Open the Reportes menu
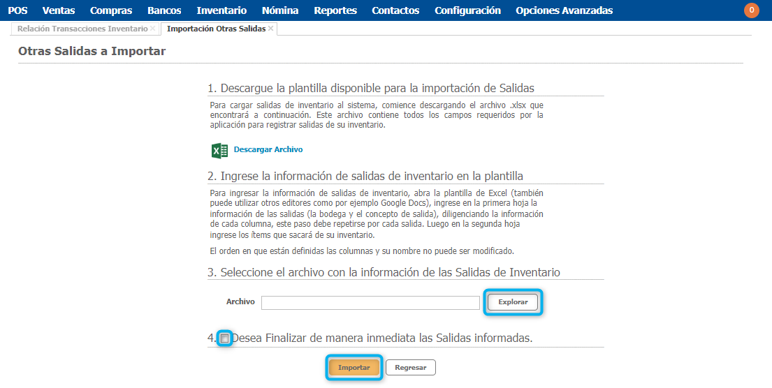 tap(335, 10)
